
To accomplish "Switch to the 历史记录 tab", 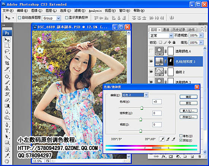I will coord(179,30).
